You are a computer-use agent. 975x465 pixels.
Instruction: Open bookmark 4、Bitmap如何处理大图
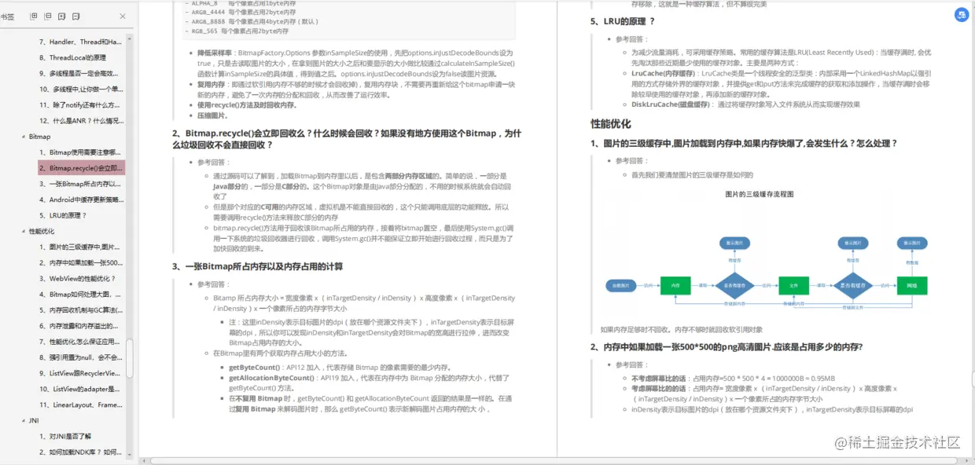[81, 294]
